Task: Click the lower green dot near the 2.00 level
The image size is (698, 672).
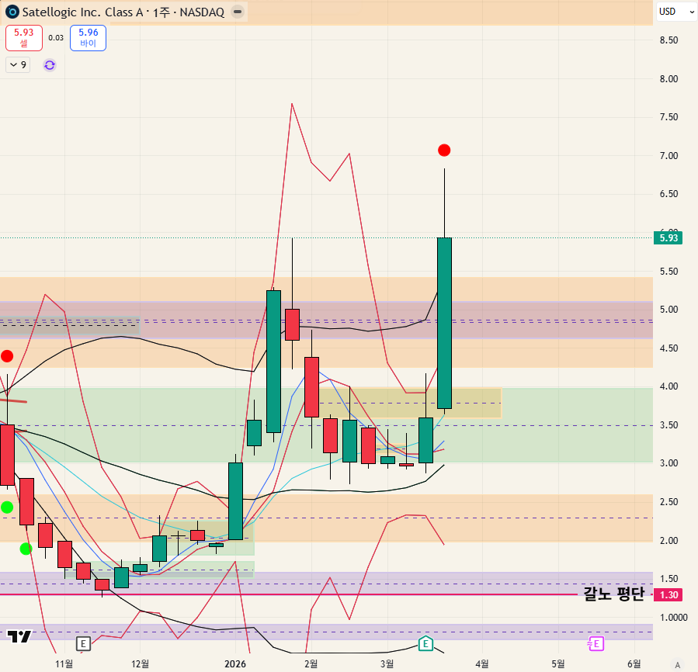Action: click(x=26, y=549)
